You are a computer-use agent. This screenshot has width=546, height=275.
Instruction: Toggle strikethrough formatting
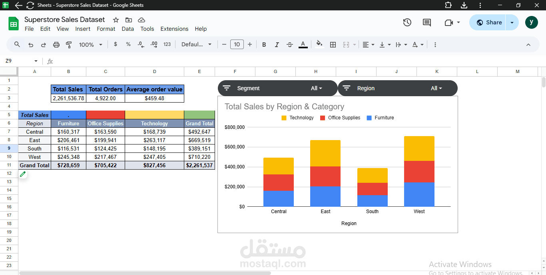[290, 45]
